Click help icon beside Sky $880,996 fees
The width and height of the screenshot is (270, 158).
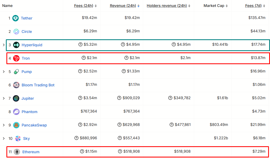click(76, 138)
